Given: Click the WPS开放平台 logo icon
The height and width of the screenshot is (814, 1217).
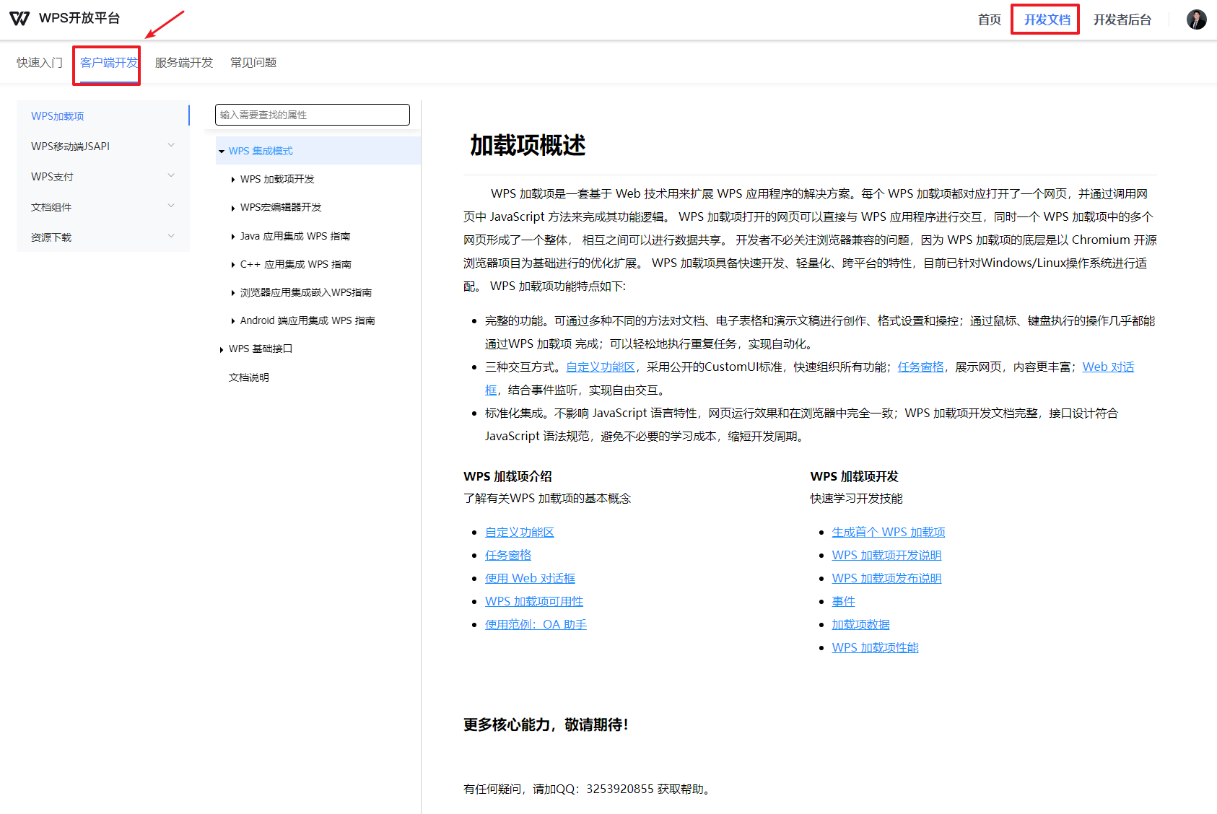Looking at the screenshot, I should pyautogui.click(x=19, y=19).
